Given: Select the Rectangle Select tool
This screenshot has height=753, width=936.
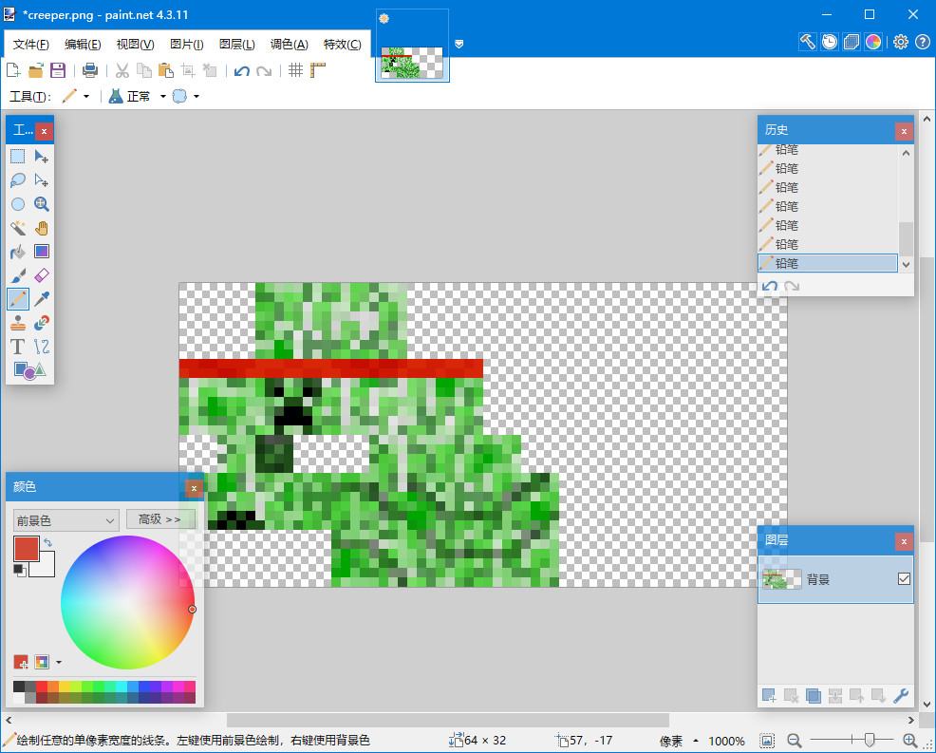Looking at the screenshot, I should point(18,157).
